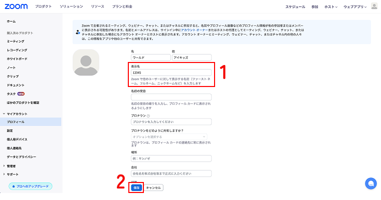The image size is (381, 200).
Task: Open the user account avatar menu
Action: click(374, 6)
